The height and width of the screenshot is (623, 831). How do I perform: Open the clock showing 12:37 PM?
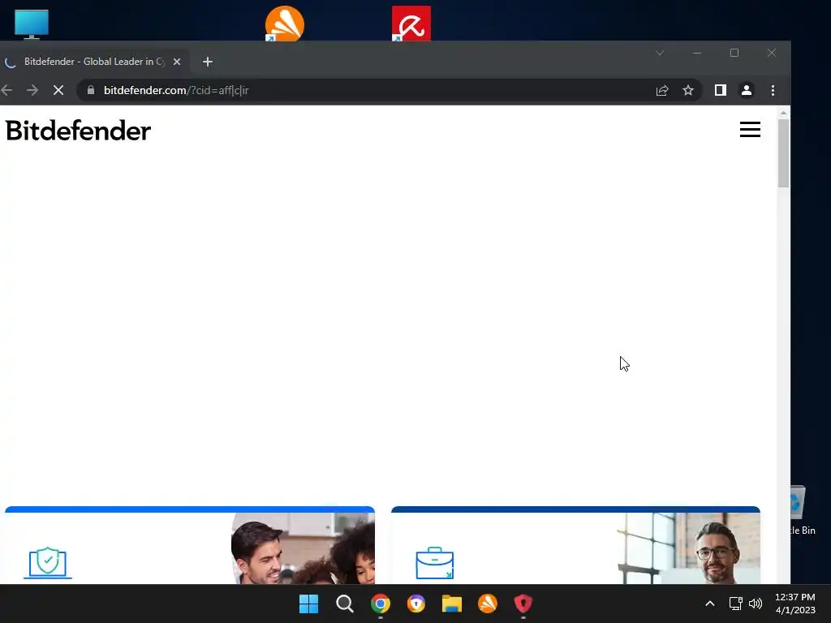pyautogui.click(x=795, y=604)
